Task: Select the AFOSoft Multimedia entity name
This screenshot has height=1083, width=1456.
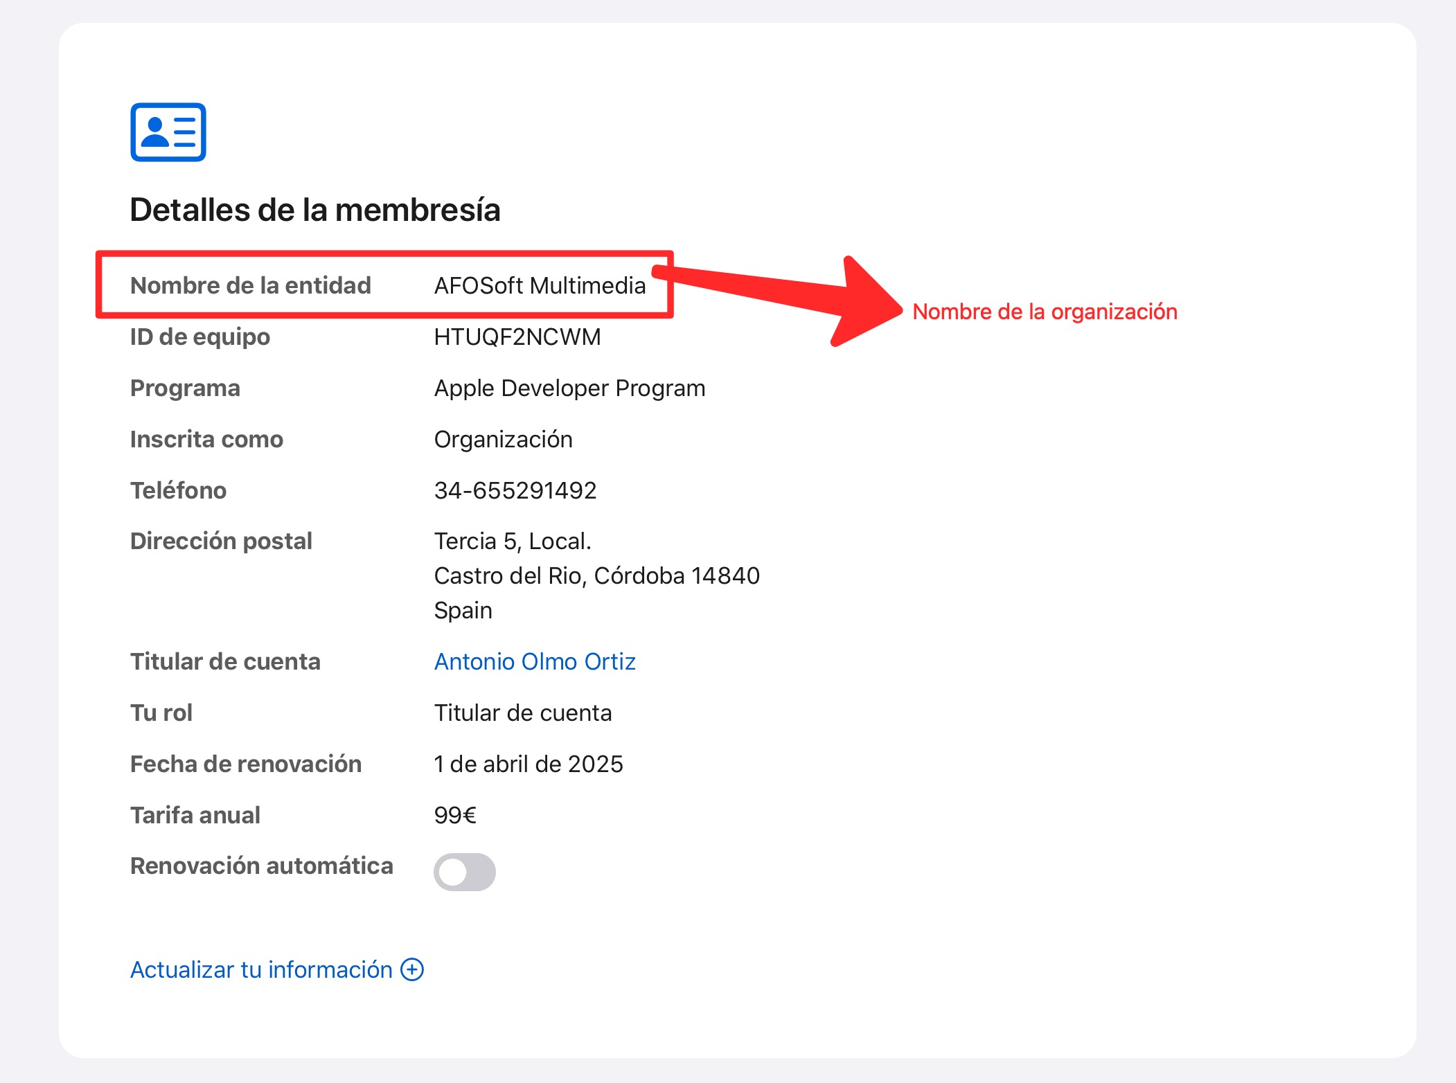Action: click(x=540, y=285)
